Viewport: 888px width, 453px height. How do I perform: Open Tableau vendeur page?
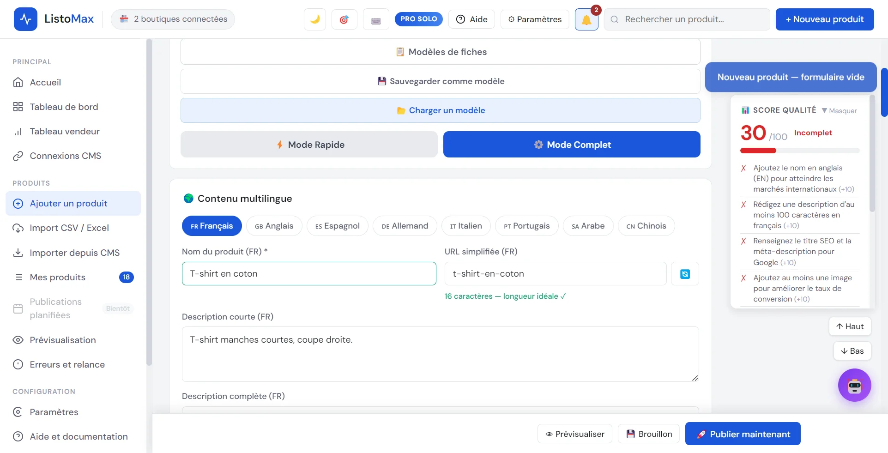pyautogui.click(x=73, y=131)
